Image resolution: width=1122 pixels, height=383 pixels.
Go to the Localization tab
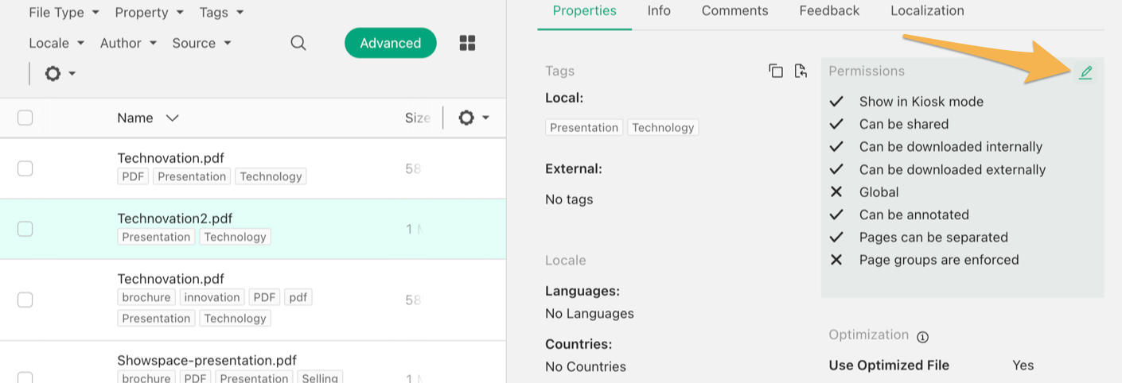pyautogui.click(x=927, y=11)
